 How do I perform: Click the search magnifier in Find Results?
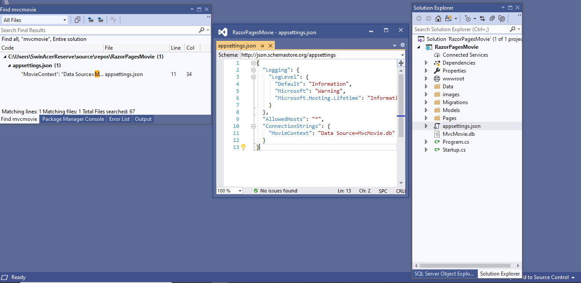[x=200, y=30]
